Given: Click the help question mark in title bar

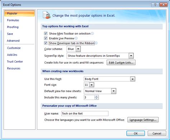Looking at the screenshot, I should 155,5.
